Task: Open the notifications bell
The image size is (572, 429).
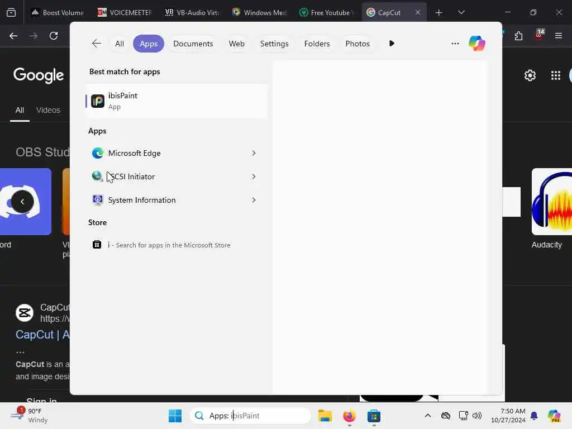Action: 533,416
